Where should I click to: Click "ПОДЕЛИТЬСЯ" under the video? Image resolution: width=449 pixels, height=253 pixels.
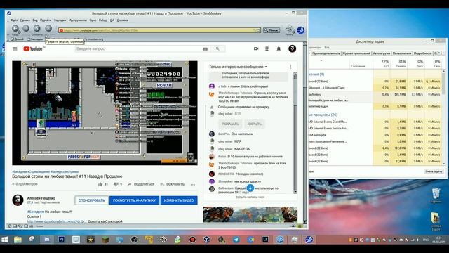pyautogui.click(x=141, y=184)
